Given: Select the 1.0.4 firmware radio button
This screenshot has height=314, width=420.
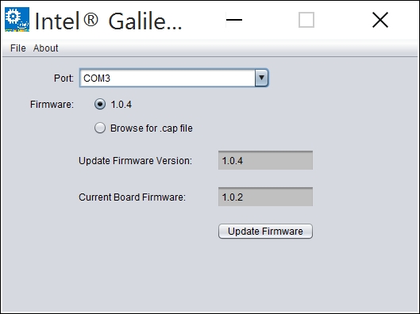Looking at the screenshot, I should 100,105.
